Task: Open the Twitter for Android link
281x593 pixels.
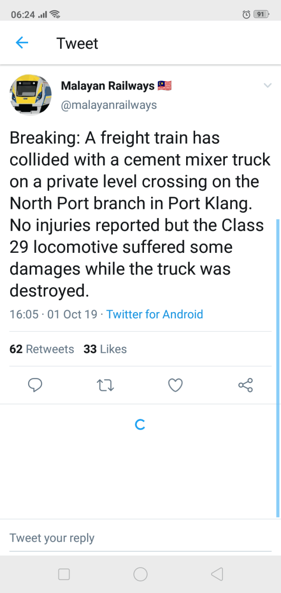Action: click(x=155, y=314)
